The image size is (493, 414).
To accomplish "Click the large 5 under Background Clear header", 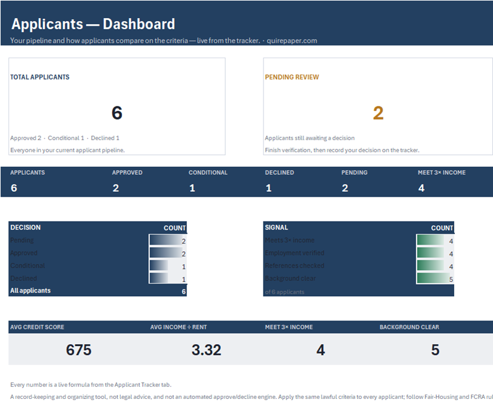I will tap(435, 350).
